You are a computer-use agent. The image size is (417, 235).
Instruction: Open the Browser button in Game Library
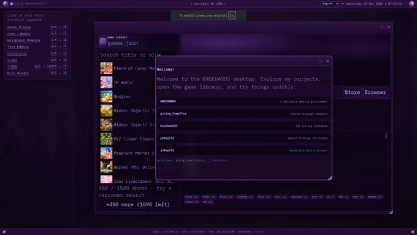click(375, 93)
